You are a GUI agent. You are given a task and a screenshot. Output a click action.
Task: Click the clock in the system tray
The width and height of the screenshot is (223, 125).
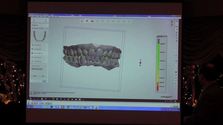(175, 109)
